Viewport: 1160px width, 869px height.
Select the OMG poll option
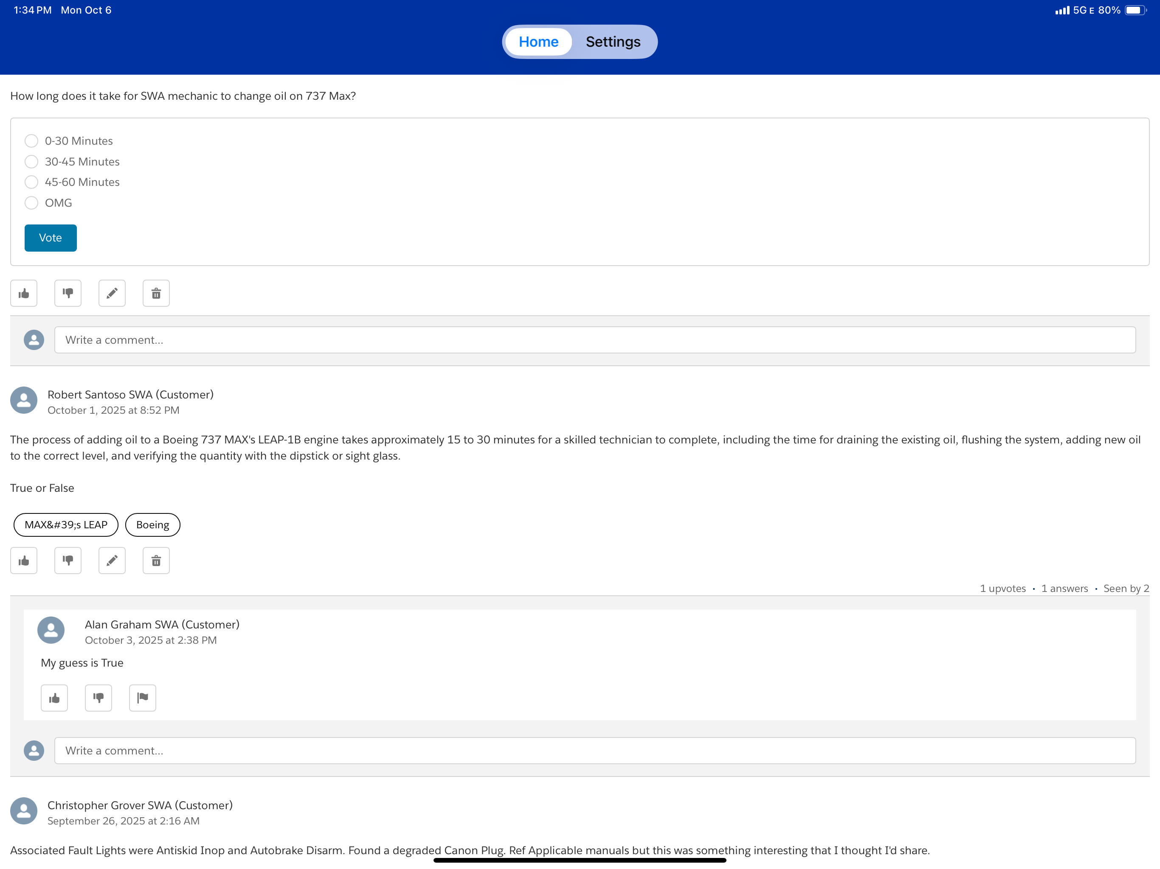[x=31, y=203]
